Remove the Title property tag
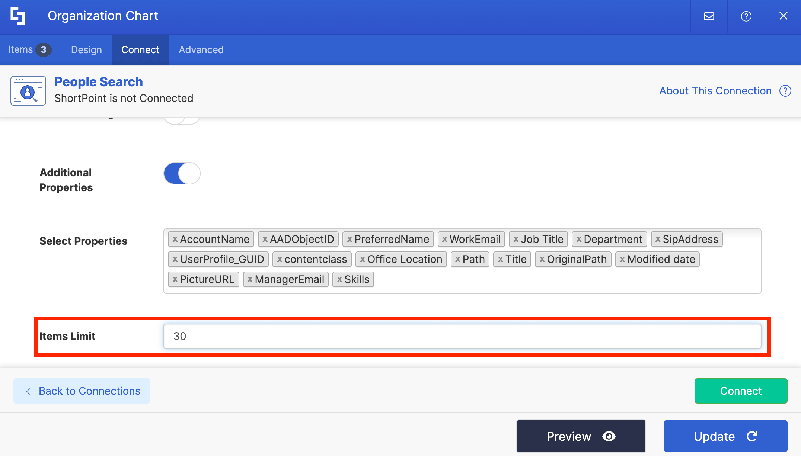 click(x=500, y=260)
